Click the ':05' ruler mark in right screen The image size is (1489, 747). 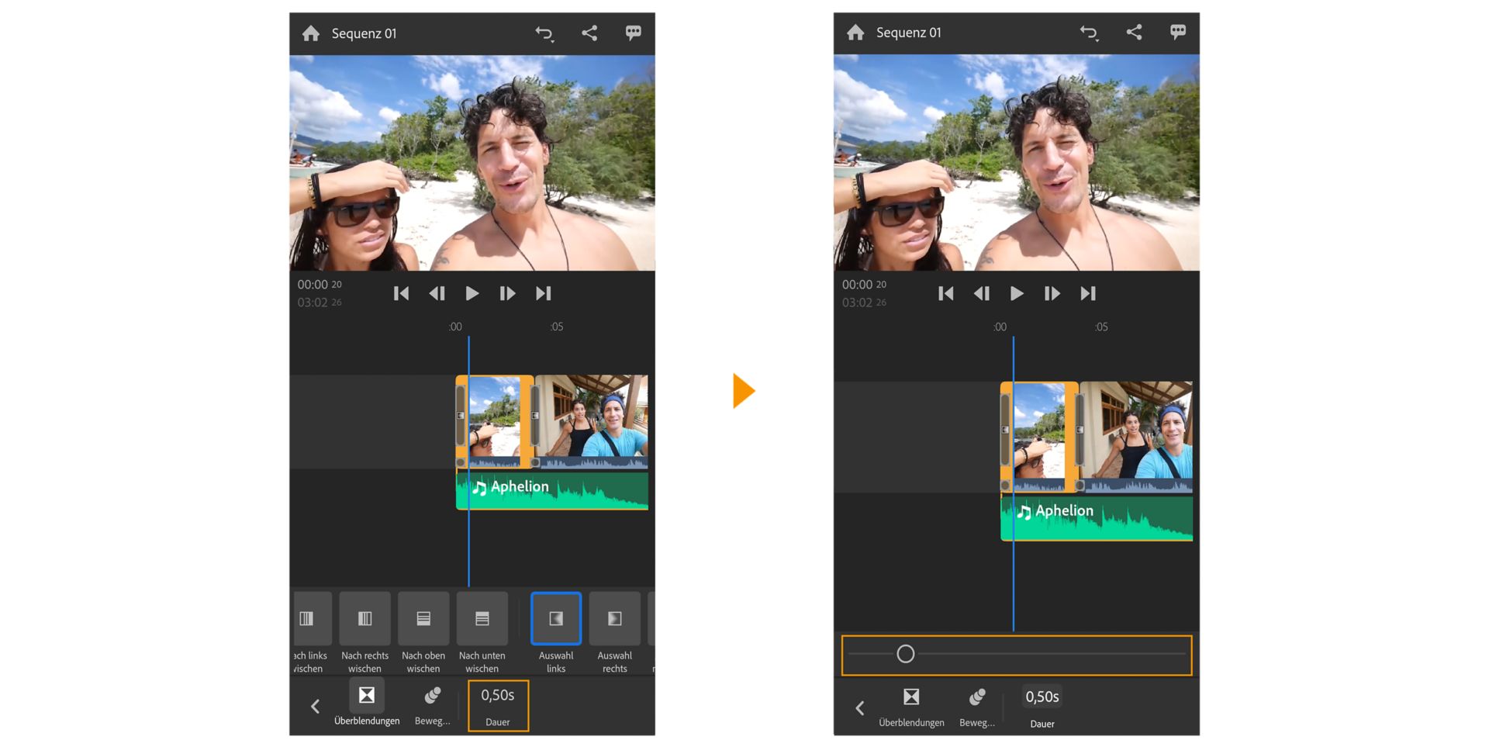click(1101, 327)
